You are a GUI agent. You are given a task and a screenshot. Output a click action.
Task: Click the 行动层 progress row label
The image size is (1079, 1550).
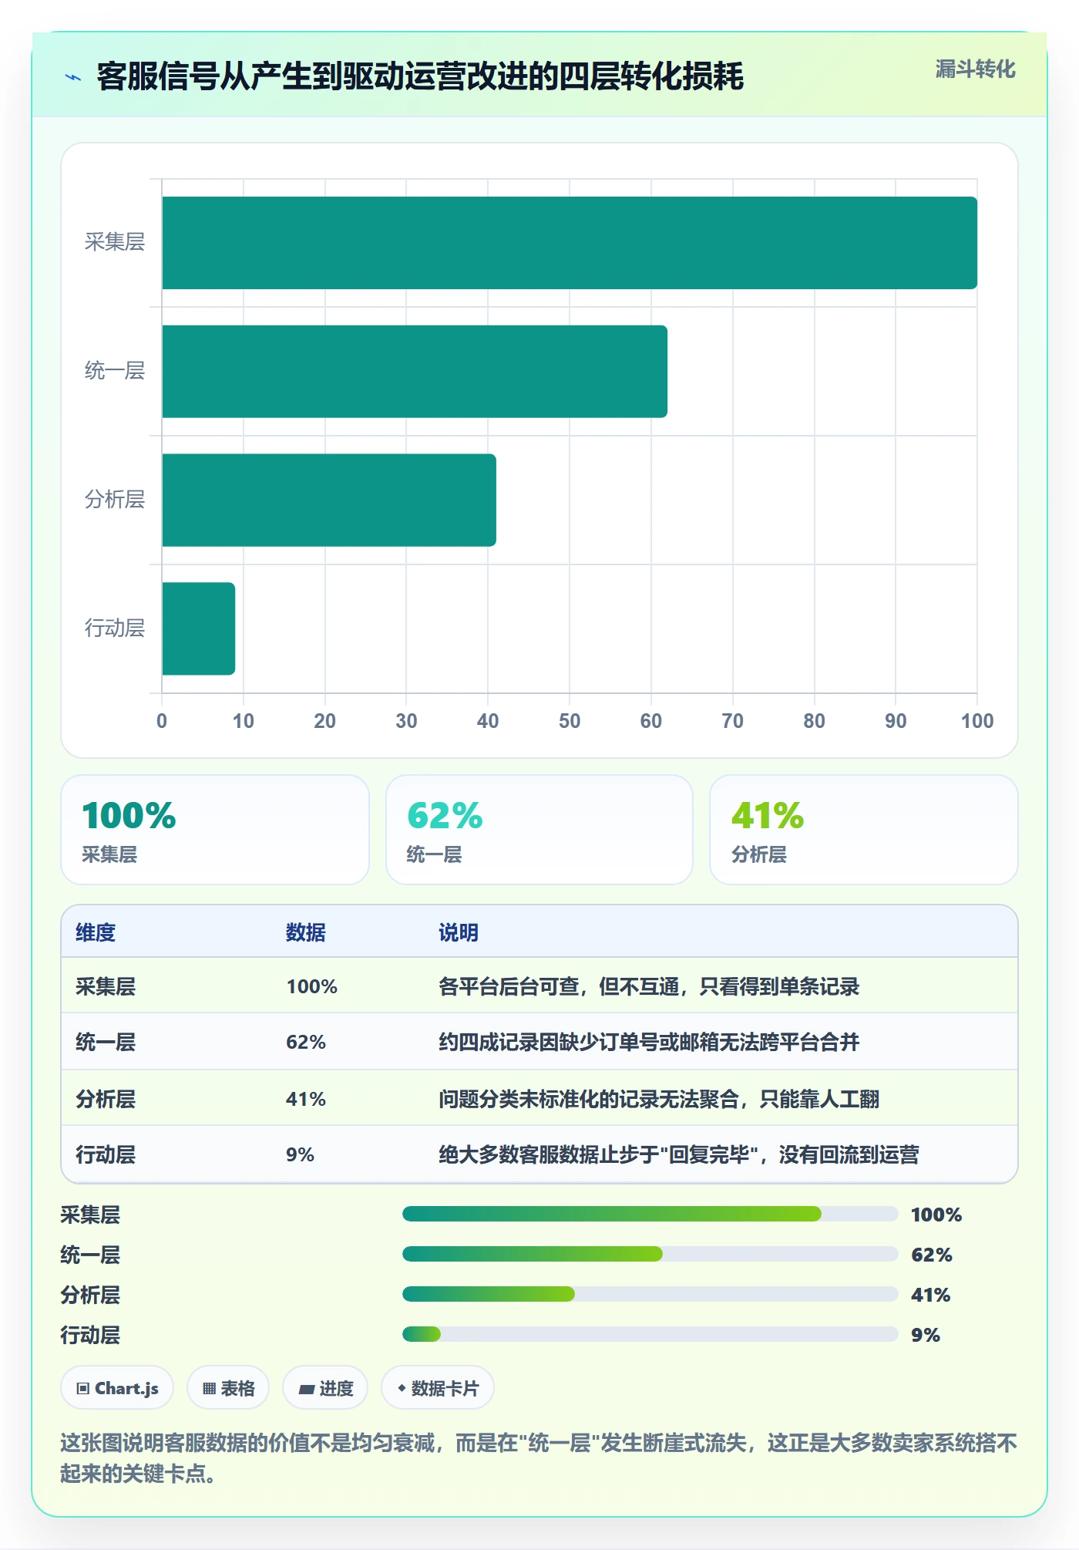coord(90,1335)
